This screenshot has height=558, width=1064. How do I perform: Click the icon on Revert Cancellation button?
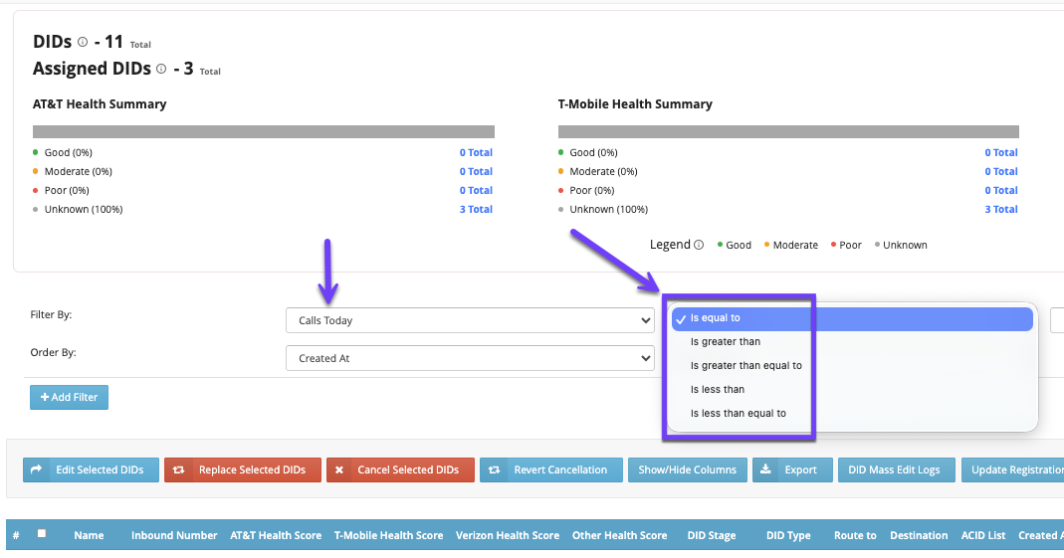click(495, 469)
